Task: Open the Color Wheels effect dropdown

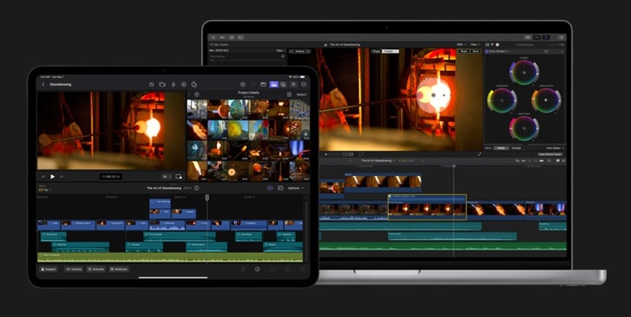Action: coord(498,51)
